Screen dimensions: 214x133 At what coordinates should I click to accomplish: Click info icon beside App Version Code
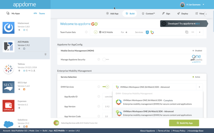(x=99, y=116)
